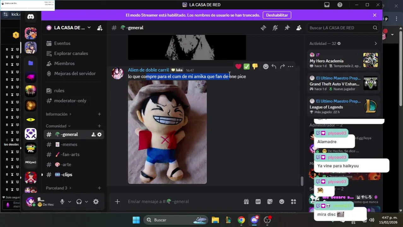Open the add reaction smiley in message toolbar
The image size is (403, 227).
click(x=266, y=66)
